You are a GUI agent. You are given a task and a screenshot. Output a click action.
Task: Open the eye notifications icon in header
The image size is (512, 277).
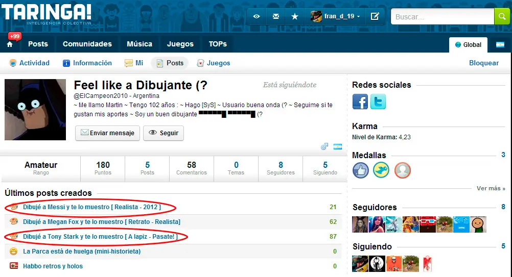pos(257,16)
